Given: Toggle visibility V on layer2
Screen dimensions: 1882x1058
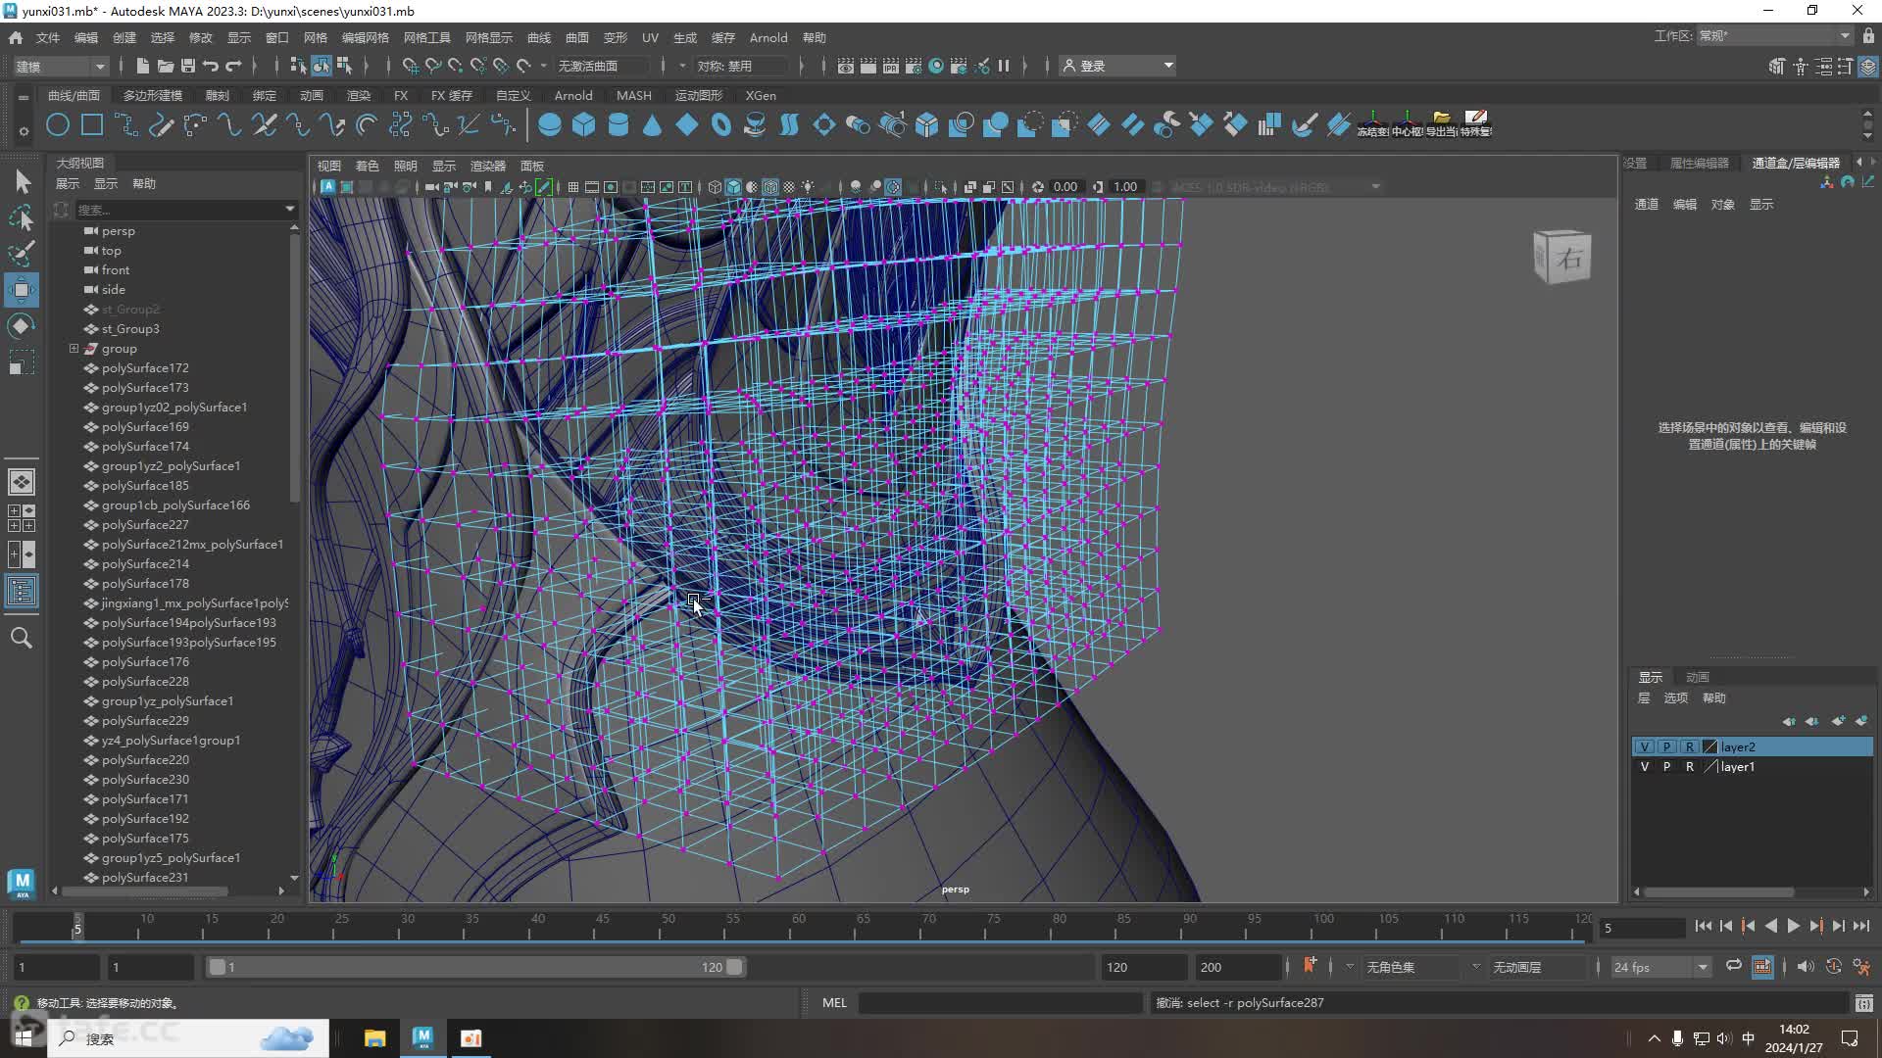Looking at the screenshot, I should click(x=1645, y=746).
